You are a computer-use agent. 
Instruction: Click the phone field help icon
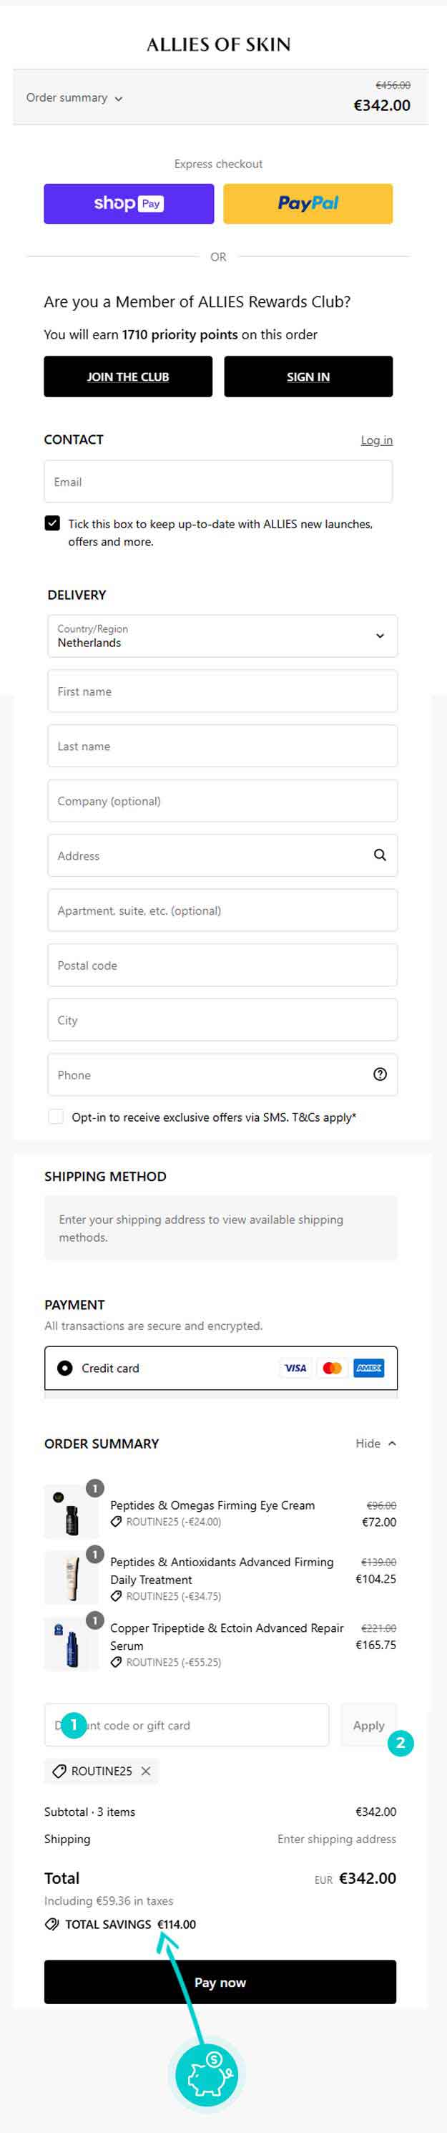click(x=380, y=1075)
